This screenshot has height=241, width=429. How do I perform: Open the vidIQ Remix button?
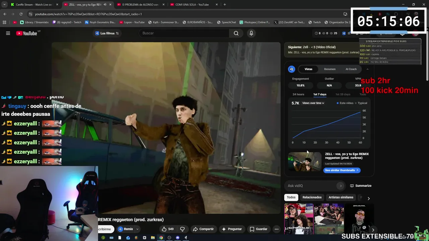125,229
